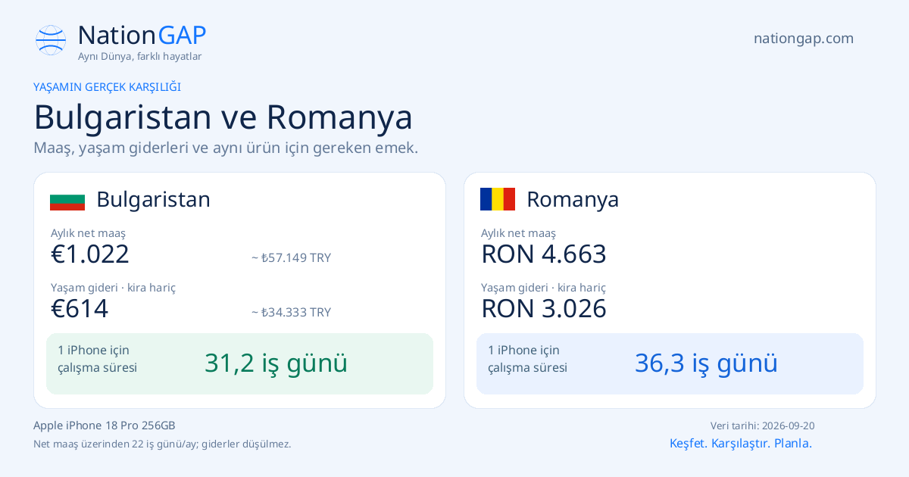Click Bulgaria's 'Yaşam gideri · kira hariç' label

pos(113,288)
